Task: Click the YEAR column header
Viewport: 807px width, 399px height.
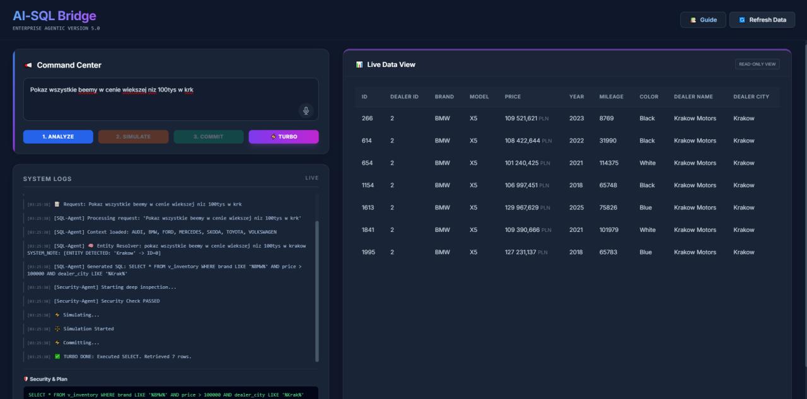Action: (x=576, y=97)
